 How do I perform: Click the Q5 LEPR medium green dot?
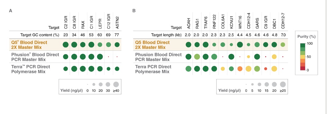coord(100,45)
